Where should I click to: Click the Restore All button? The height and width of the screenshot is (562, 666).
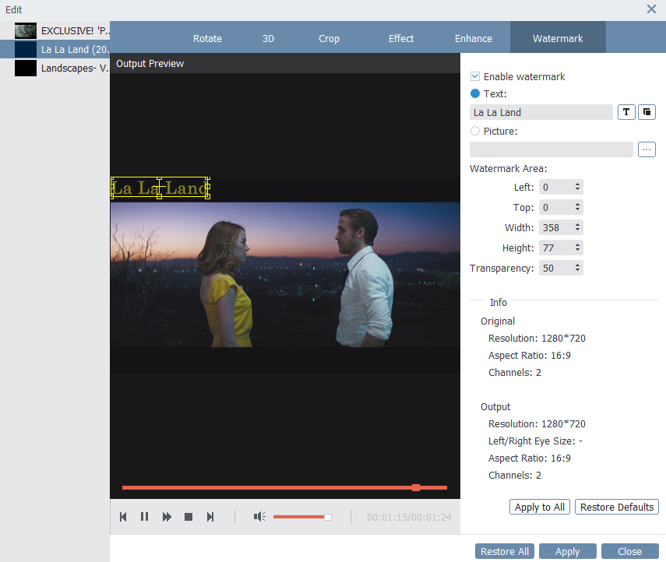coord(505,551)
